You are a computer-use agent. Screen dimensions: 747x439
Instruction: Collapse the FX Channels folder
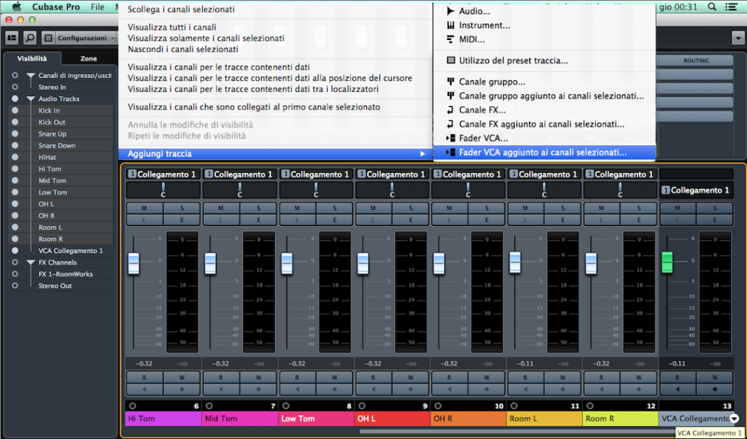31,263
